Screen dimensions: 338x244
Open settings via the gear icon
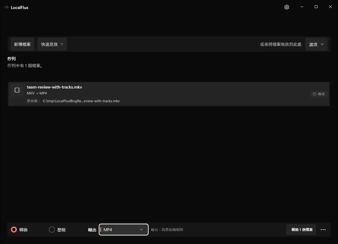(x=287, y=7)
